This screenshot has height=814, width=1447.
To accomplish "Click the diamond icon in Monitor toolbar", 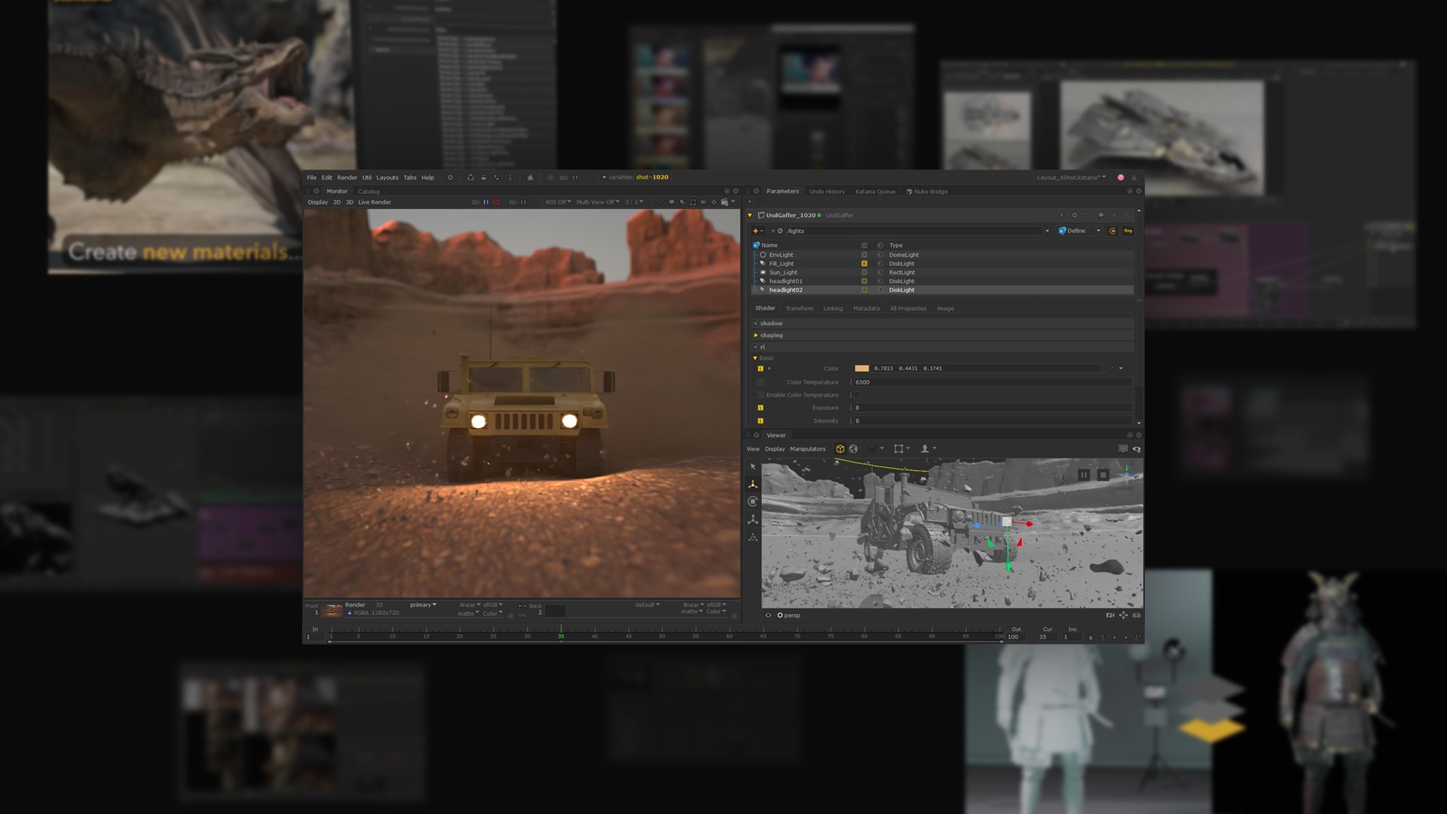I will point(714,202).
